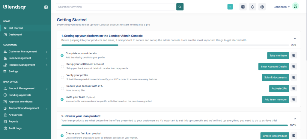Toggle the Complete account details checkmark
Image resolution: width=307 pixels, height=139 pixels.
[62, 55]
